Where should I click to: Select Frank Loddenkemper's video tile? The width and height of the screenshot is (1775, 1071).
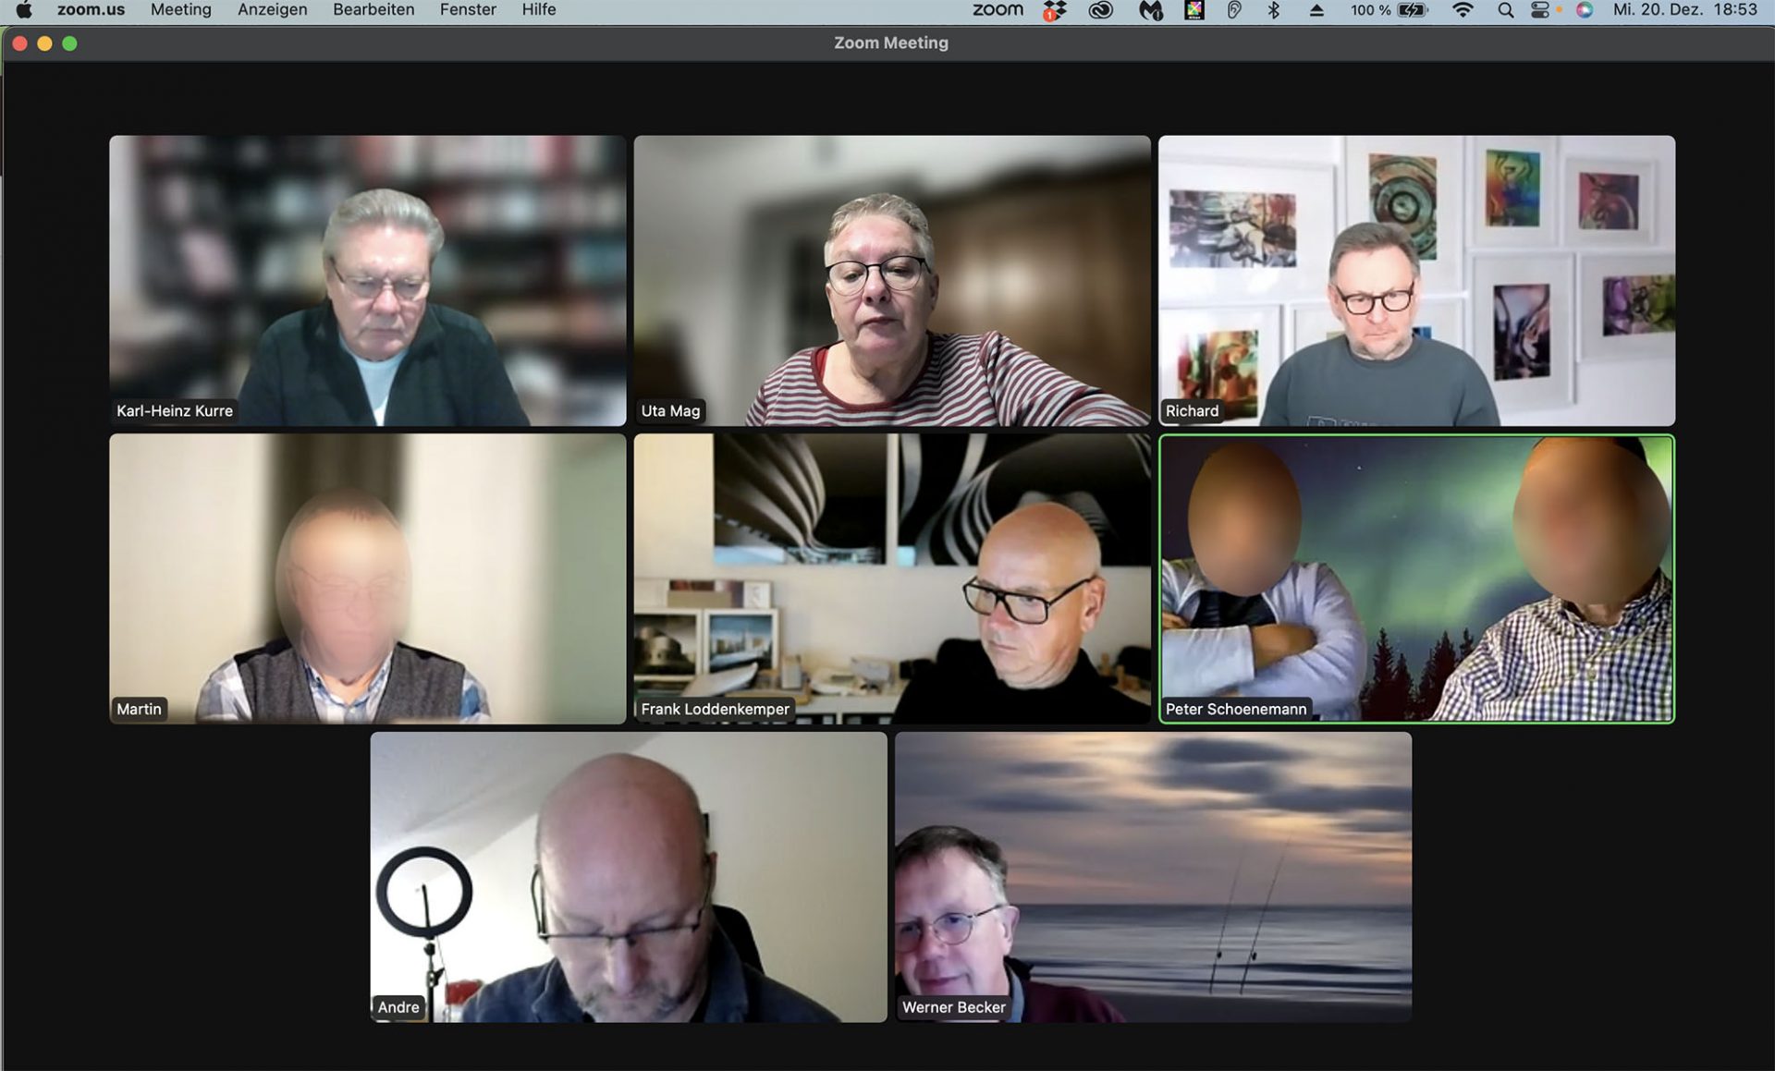tap(892, 579)
